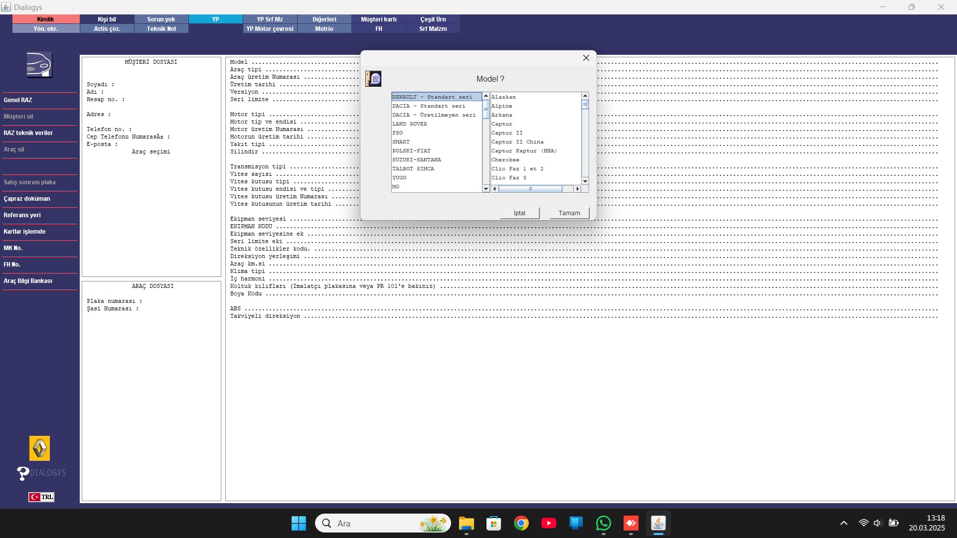The height and width of the screenshot is (538, 957).
Task: Open the YP Motor çevresi tab
Action: point(270,29)
